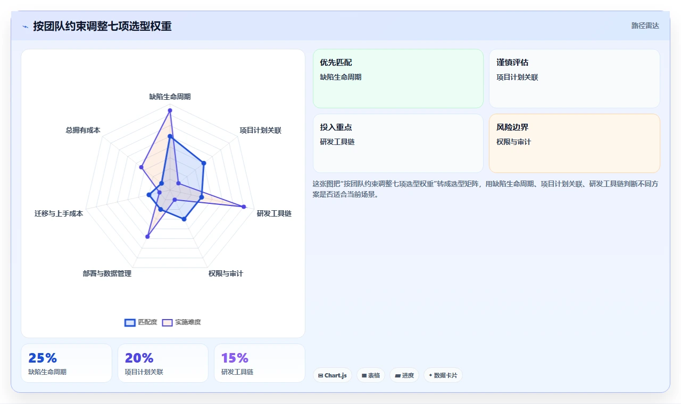Click the 20% 项目计划关联 stat card
The image size is (681, 404).
point(163,363)
